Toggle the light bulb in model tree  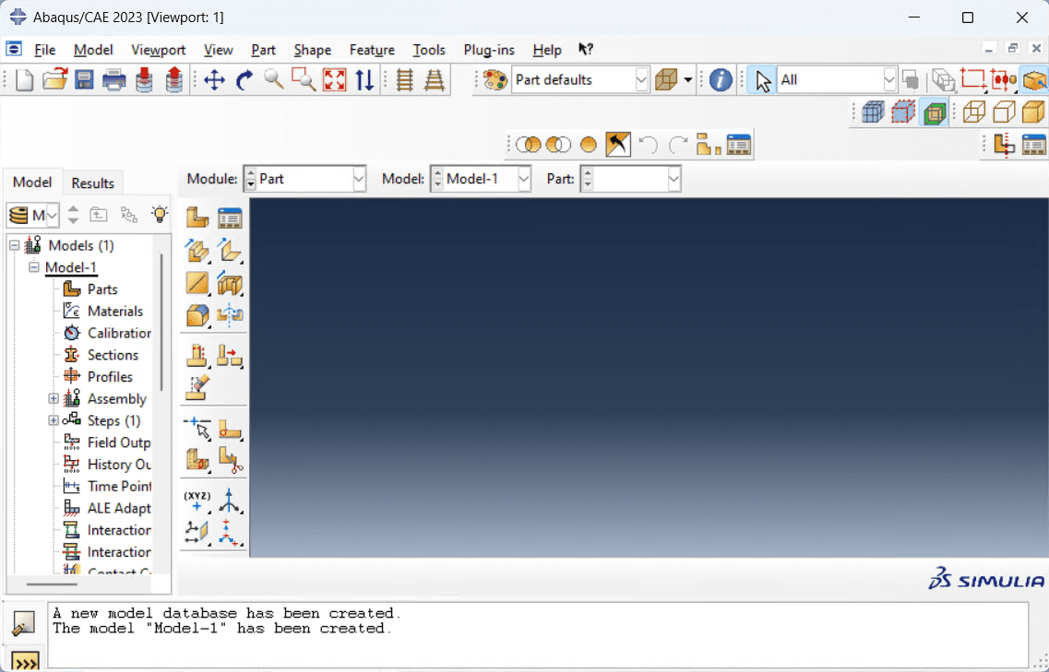click(x=160, y=215)
